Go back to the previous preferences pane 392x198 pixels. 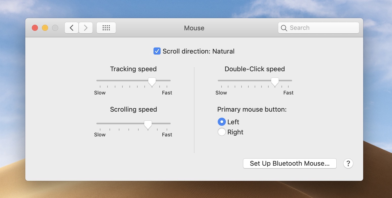click(72, 28)
